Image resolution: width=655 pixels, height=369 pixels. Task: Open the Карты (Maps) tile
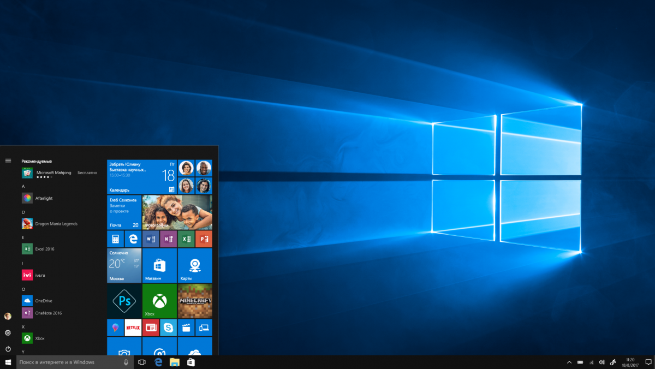point(195,265)
